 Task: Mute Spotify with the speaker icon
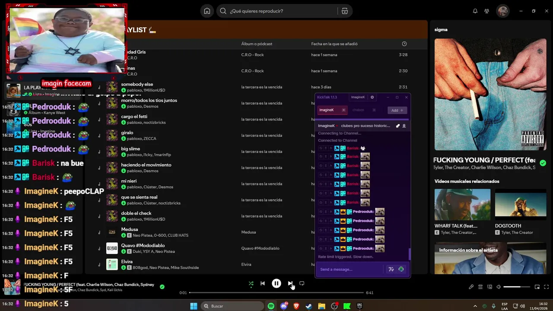click(499, 287)
